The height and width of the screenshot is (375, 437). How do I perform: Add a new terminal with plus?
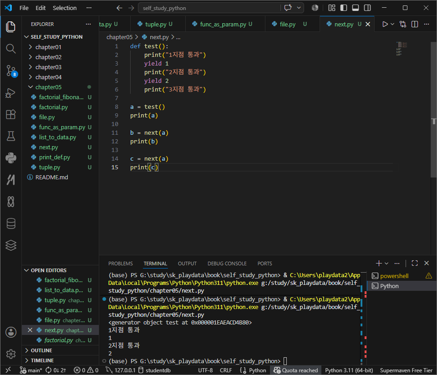click(x=379, y=263)
